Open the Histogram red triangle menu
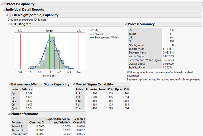Image resolution: width=203 pixels, height=136 pixels. 13,24
